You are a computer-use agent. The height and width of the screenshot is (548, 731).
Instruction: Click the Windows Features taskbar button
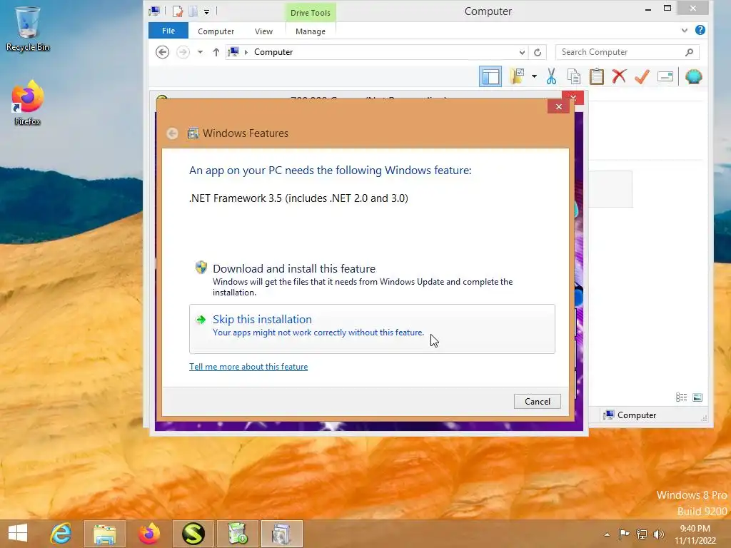(x=281, y=534)
